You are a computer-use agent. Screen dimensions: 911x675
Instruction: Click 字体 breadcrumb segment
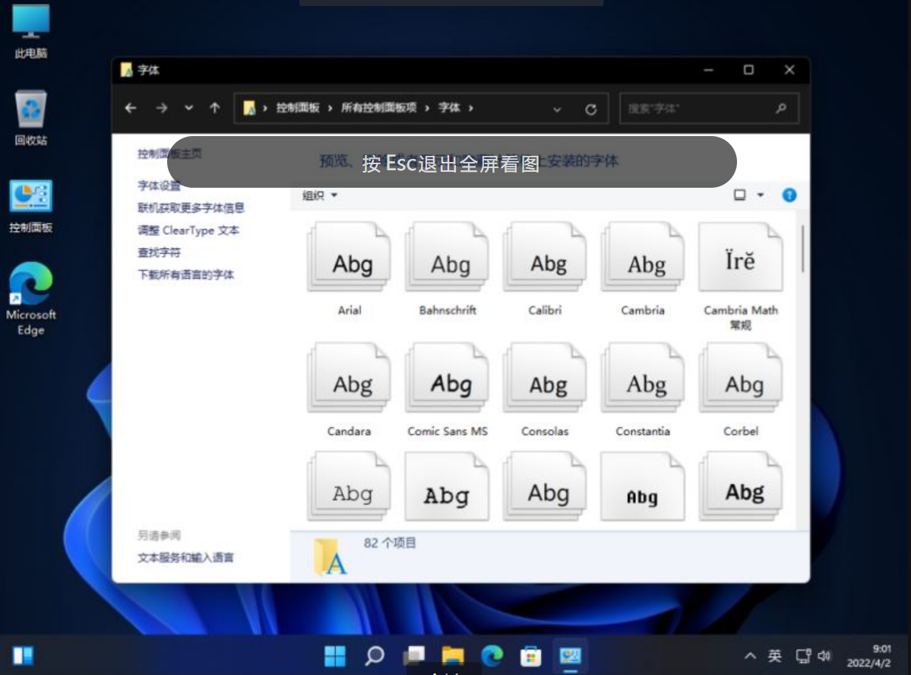449,108
